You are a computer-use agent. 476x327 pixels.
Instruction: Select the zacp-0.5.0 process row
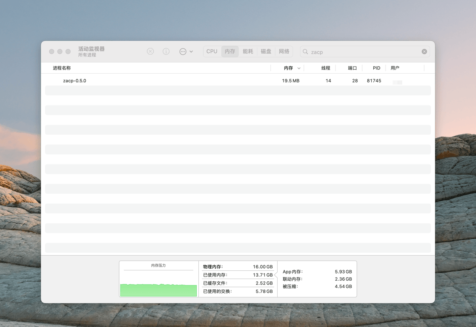point(238,80)
